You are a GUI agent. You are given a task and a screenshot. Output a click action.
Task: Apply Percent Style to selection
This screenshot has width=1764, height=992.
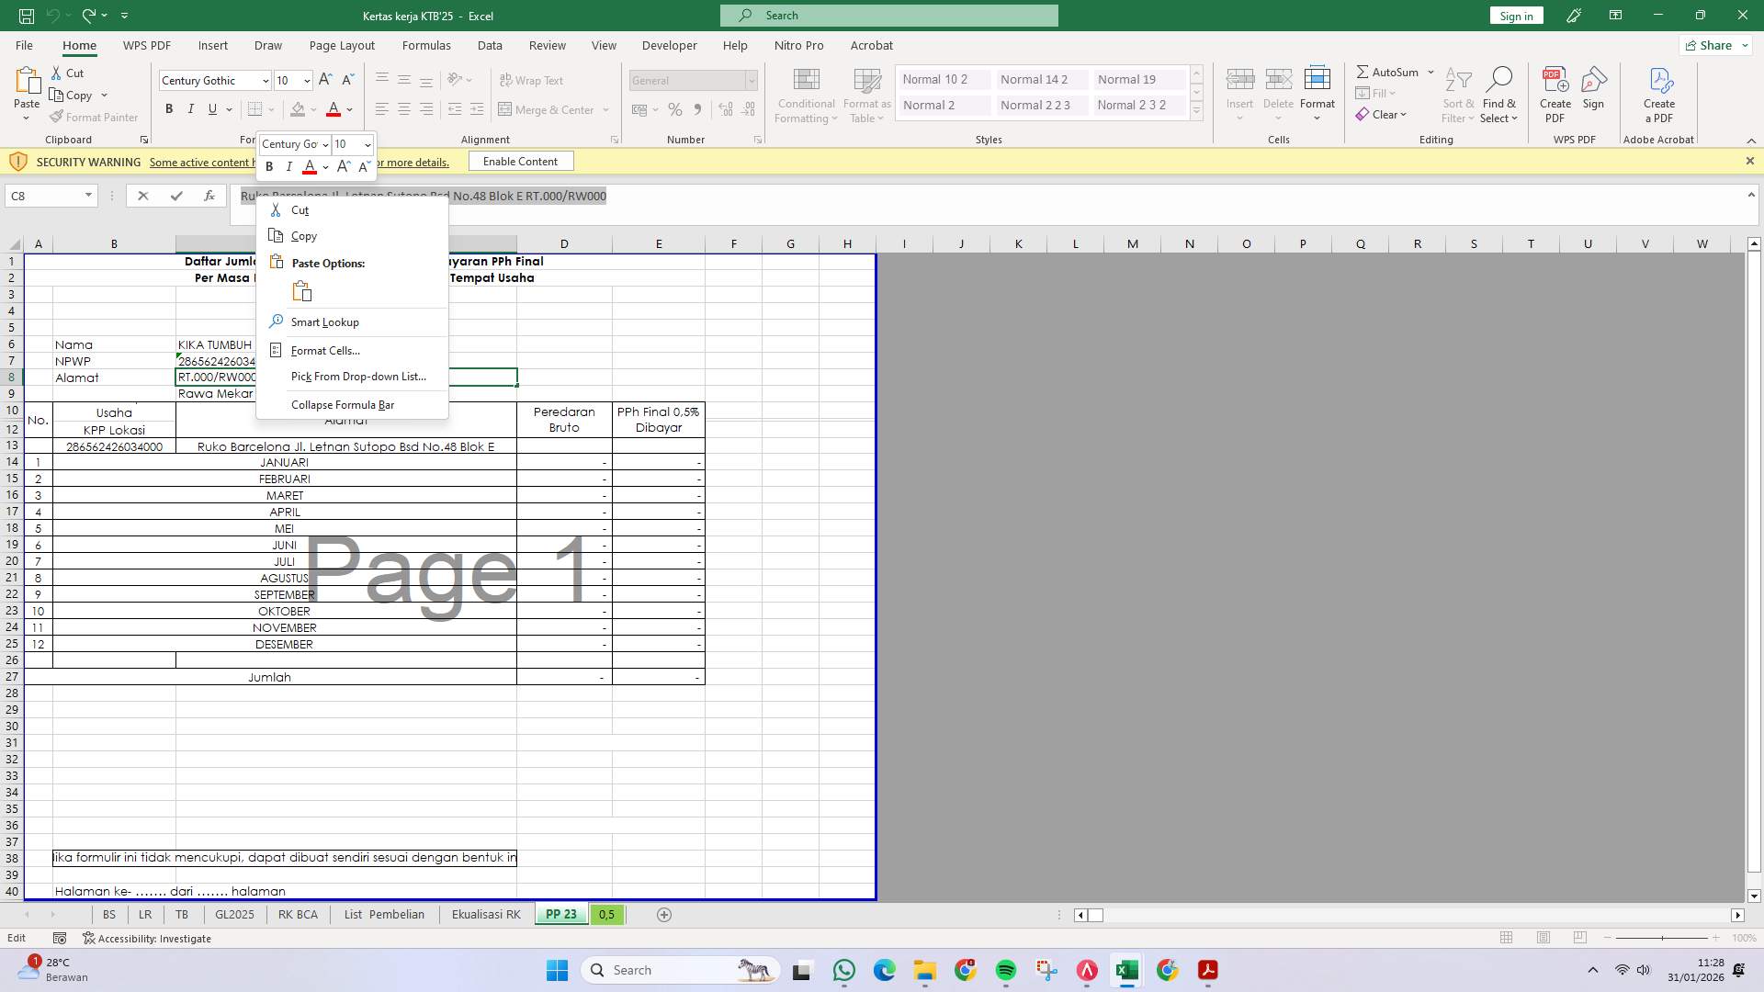(675, 109)
